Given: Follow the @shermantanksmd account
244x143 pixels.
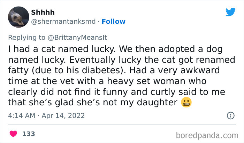Looking at the screenshot, I should point(113,22).
